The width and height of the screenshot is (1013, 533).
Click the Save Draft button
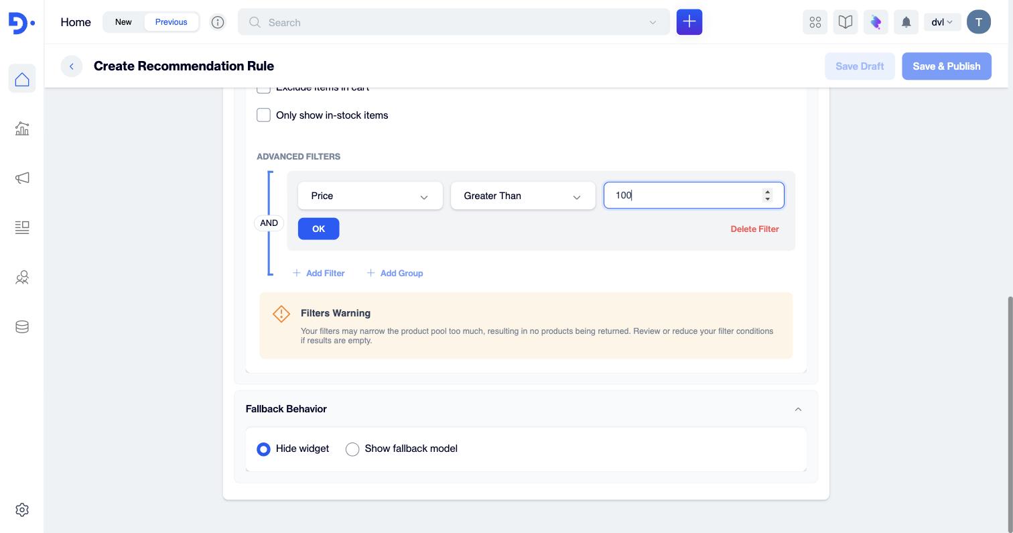pyautogui.click(x=860, y=66)
